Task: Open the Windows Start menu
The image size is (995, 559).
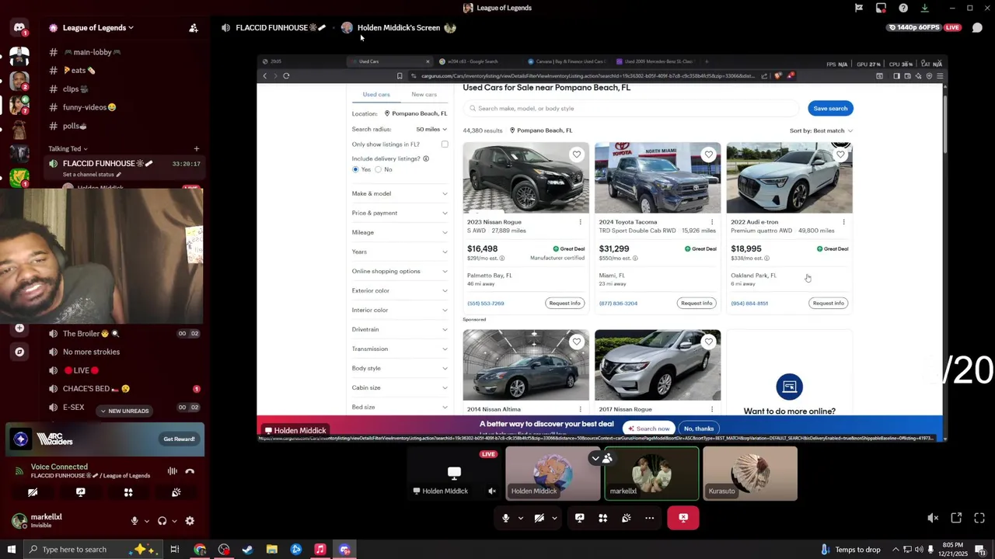Action: coord(11,550)
